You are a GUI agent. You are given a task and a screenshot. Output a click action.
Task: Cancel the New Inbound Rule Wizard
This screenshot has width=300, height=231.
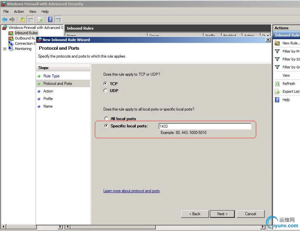(251, 214)
